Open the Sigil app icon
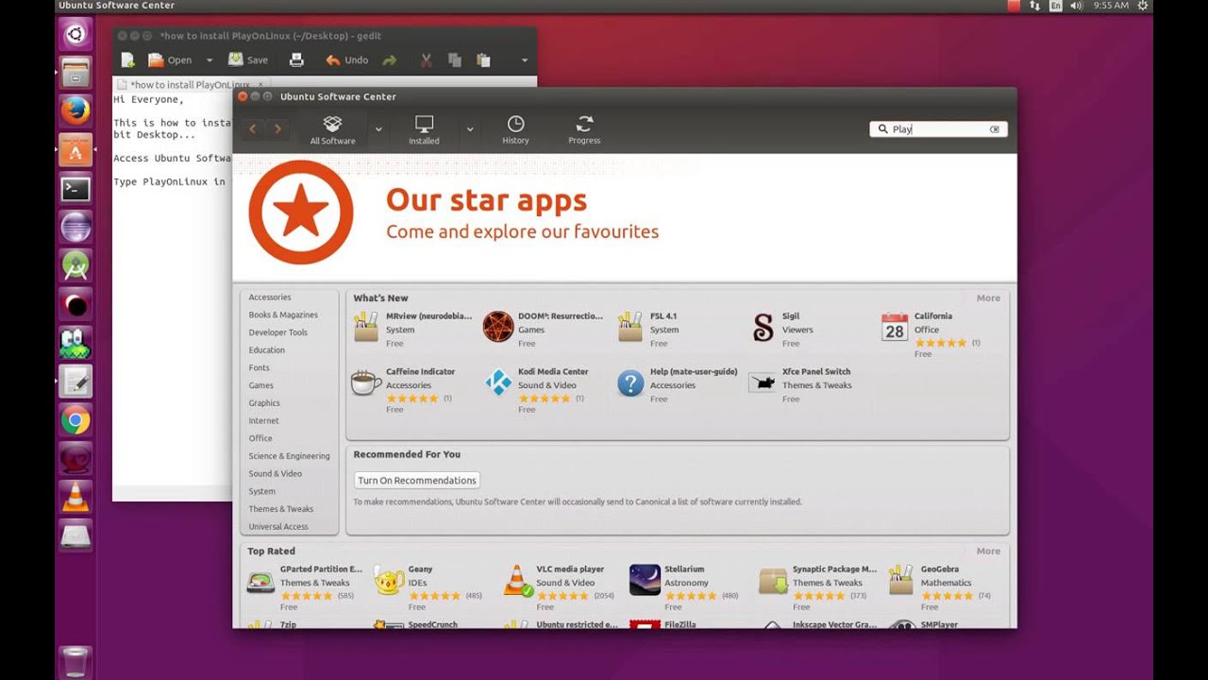The width and height of the screenshot is (1208, 680). coord(763,327)
